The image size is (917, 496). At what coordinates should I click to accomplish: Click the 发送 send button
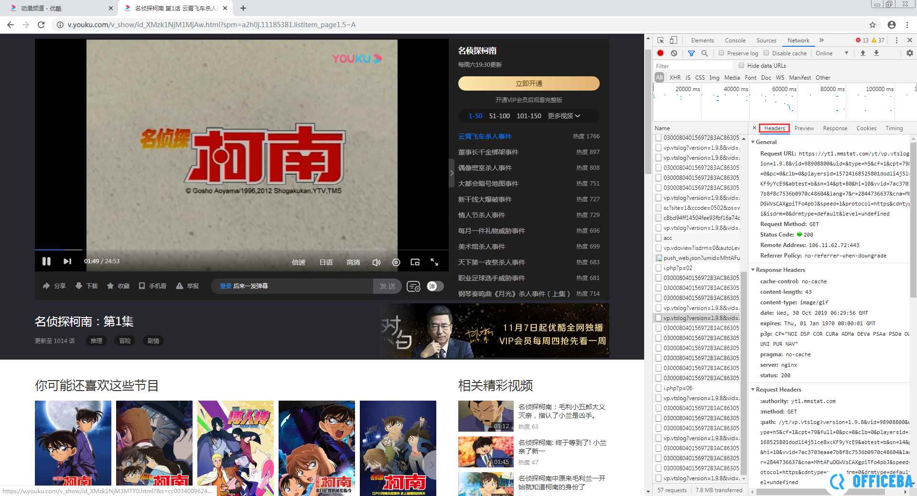(387, 286)
